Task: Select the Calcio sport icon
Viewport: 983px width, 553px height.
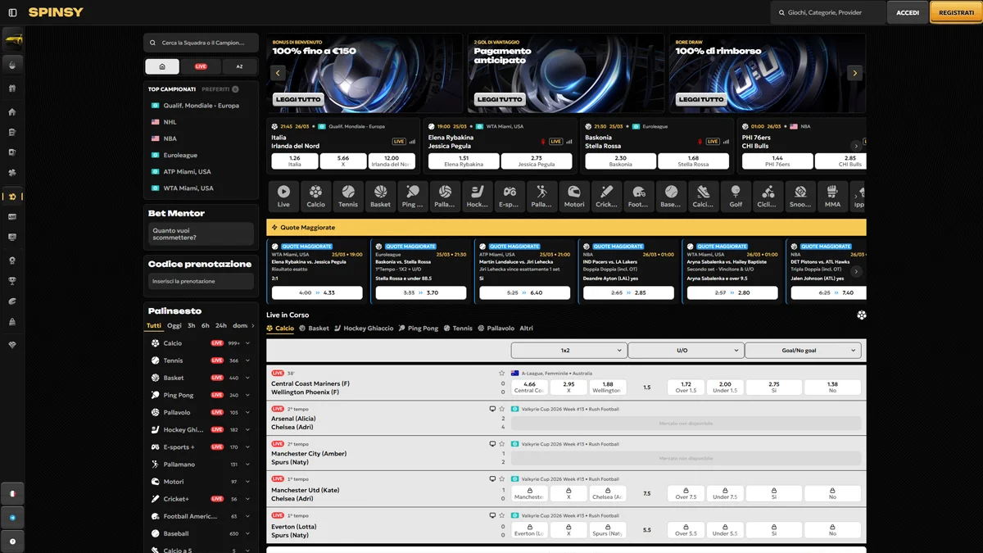Action: pos(315,196)
